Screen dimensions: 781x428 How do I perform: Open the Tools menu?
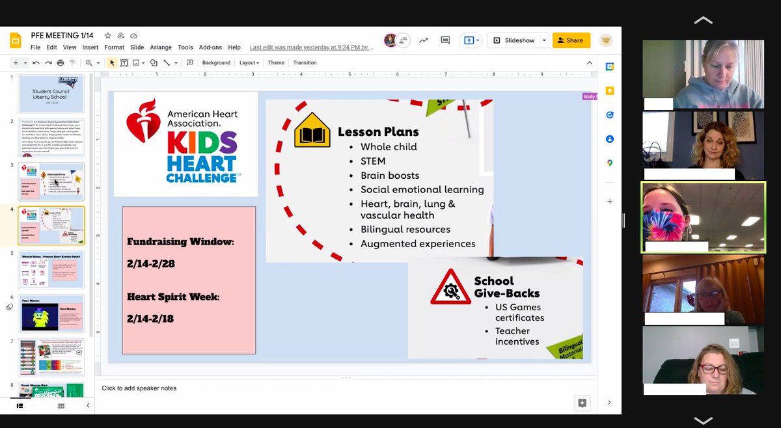185,47
